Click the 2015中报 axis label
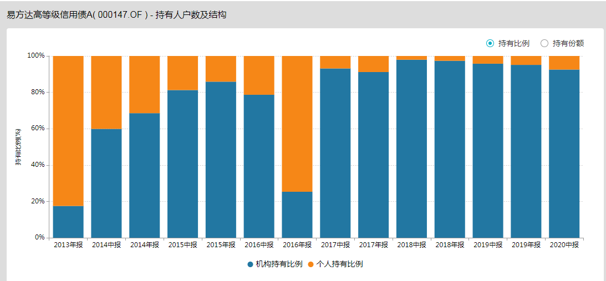Screen dimensions: 606x281 click(183, 245)
